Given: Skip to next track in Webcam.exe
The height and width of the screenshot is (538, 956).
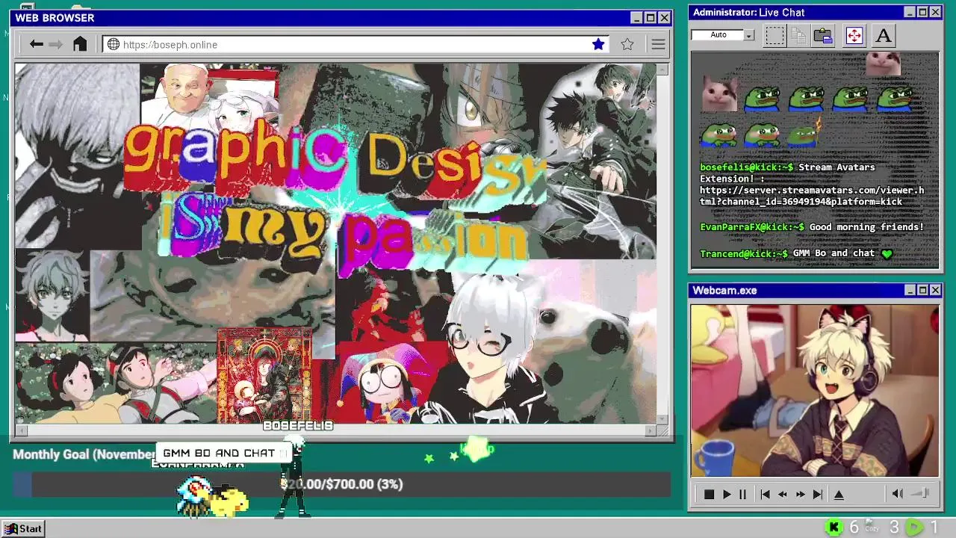Looking at the screenshot, I should click(x=818, y=495).
